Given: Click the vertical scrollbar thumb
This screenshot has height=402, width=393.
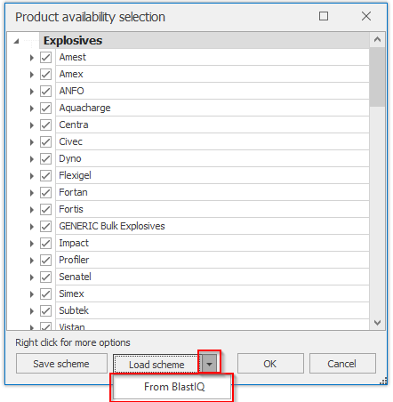Looking at the screenshot, I should click(x=377, y=77).
